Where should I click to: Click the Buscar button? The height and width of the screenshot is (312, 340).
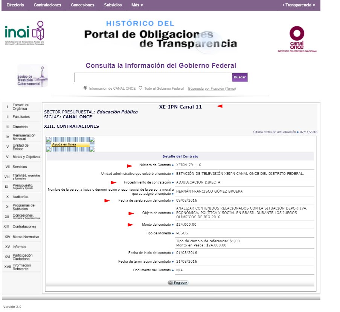tap(239, 77)
